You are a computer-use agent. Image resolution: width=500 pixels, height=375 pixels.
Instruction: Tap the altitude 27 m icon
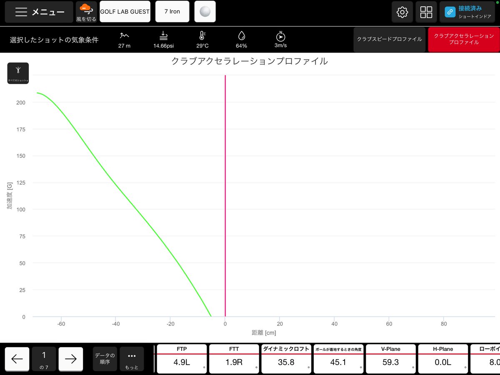[x=124, y=35]
